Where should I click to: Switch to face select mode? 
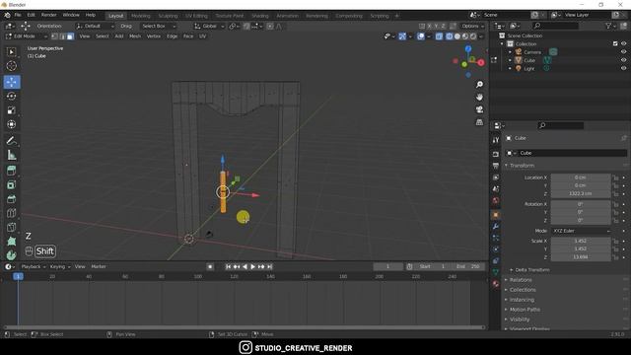[70, 36]
